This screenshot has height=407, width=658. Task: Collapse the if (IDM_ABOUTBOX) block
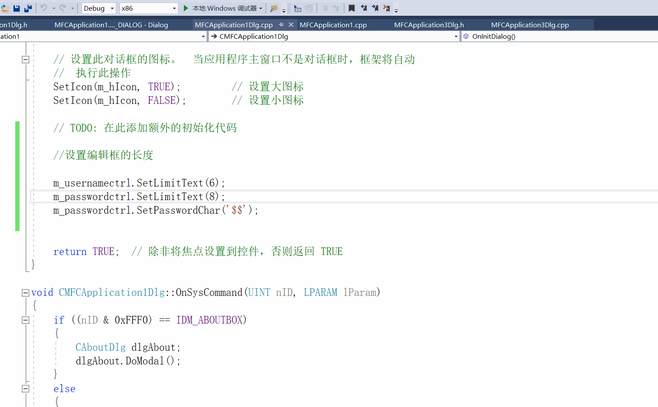(25, 320)
